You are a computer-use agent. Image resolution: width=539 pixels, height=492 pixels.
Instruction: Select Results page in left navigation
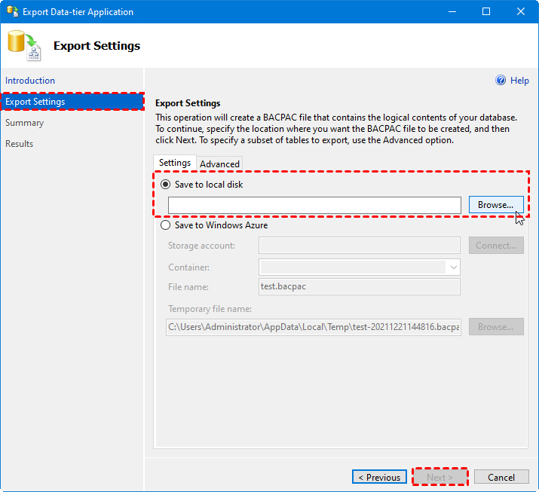pyautogui.click(x=20, y=144)
